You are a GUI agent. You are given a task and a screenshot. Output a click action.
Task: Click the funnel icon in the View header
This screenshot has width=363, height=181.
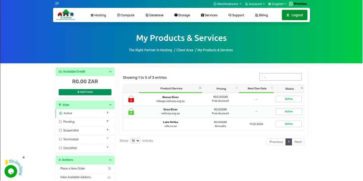click(60, 105)
